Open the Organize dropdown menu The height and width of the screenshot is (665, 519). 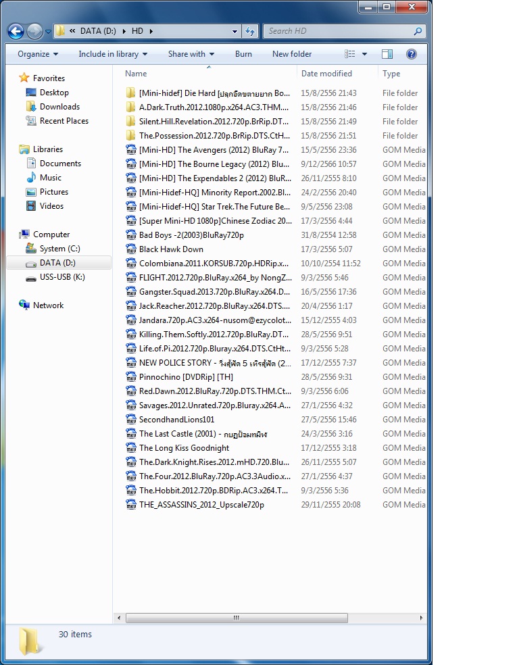tap(38, 54)
